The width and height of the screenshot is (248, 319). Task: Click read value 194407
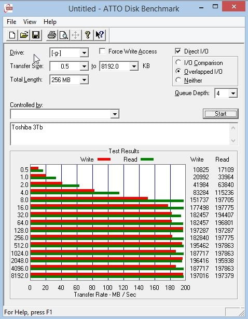[x=224, y=215]
